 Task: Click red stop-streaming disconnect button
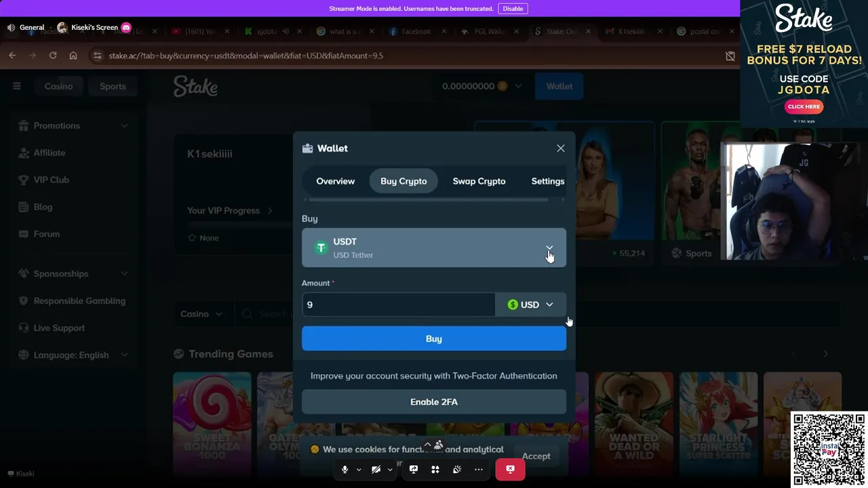(x=510, y=469)
